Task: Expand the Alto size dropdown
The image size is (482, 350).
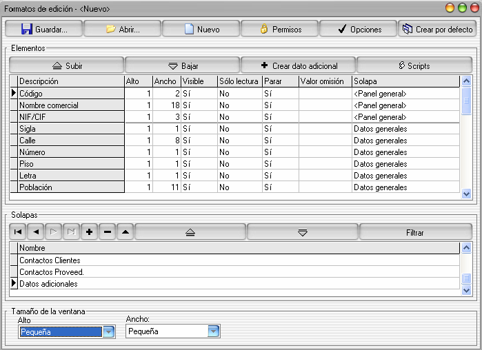Action: click(108, 332)
